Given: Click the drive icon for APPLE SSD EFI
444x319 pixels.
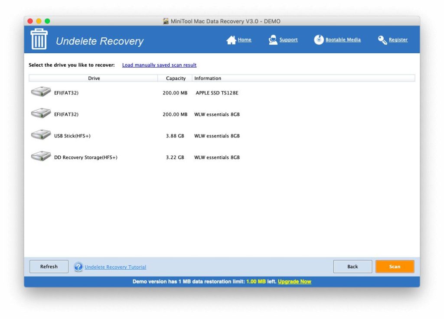Looking at the screenshot, I should 41,91.
